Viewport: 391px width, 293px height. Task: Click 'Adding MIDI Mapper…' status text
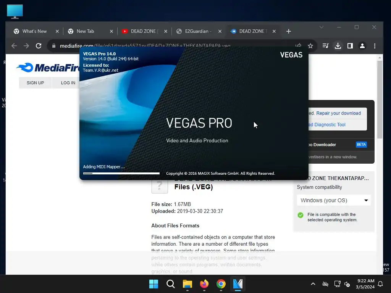click(x=104, y=167)
